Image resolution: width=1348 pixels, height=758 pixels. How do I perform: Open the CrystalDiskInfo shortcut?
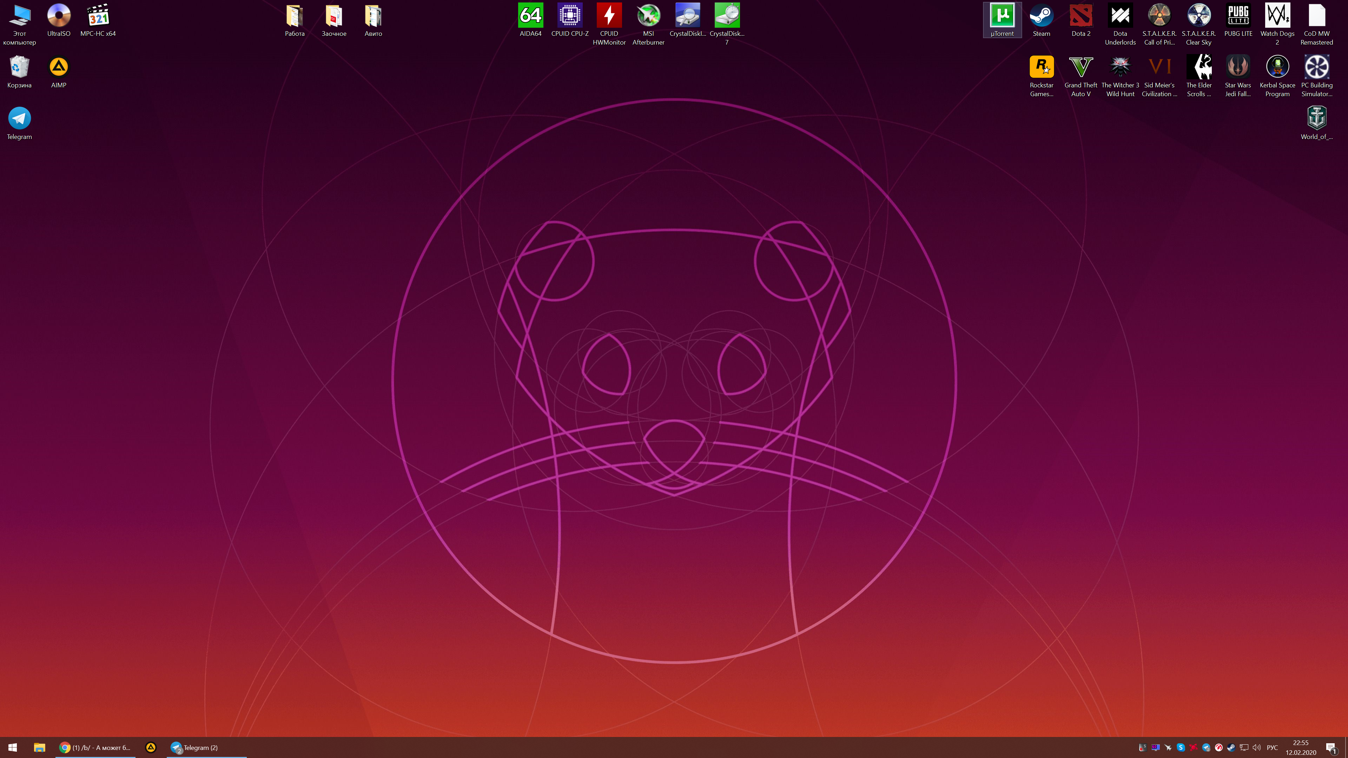pos(688,20)
